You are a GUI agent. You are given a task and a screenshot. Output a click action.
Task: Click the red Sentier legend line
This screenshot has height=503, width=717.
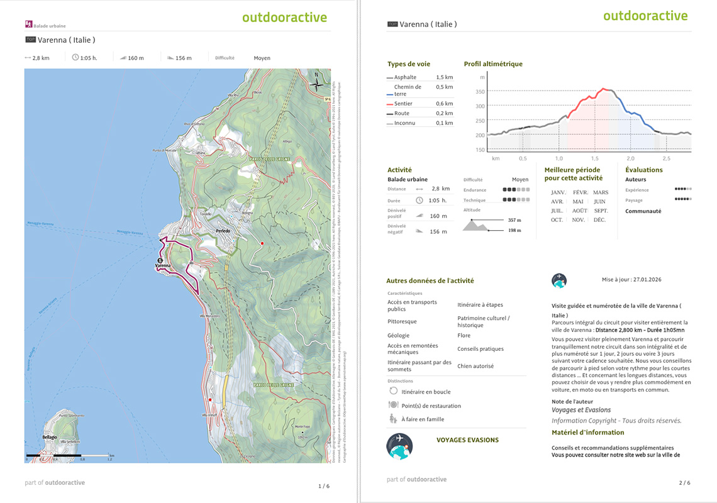tap(390, 104)
